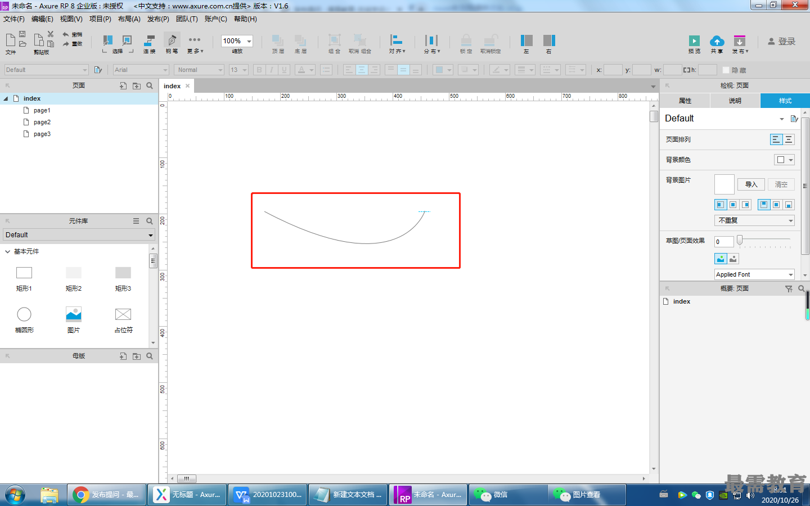Select page3 in Pages tree

(42, 134)
